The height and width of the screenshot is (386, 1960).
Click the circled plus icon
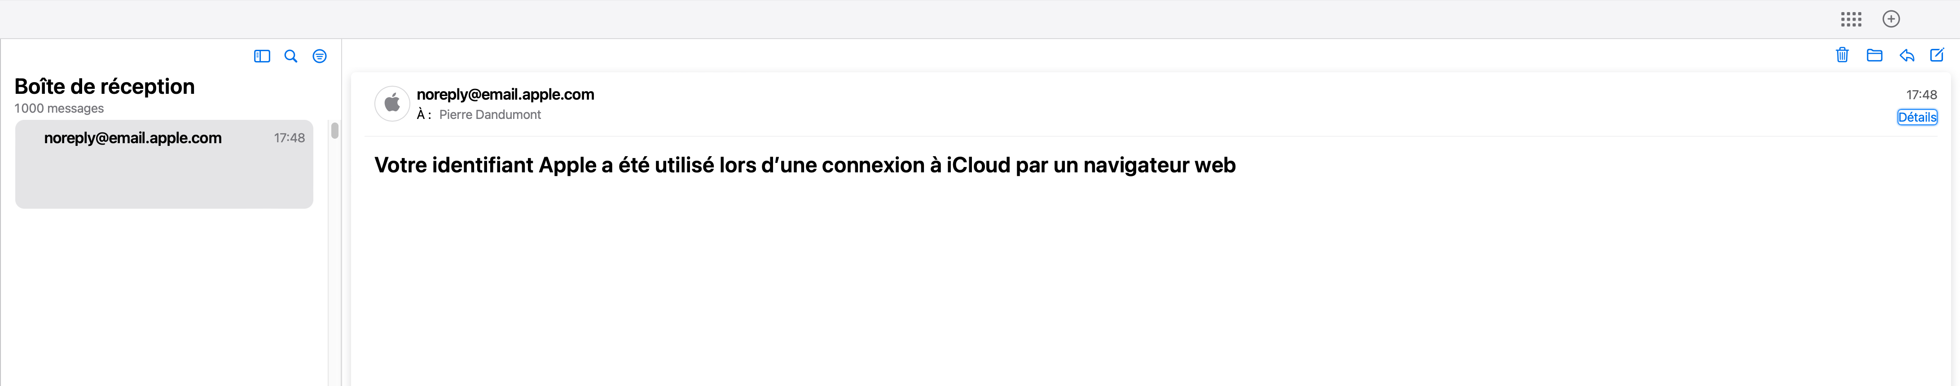tap(1891, 19)
